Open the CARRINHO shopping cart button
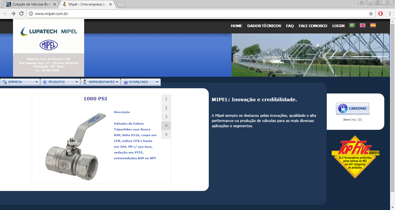Viewport: 395px width, 210px height. 352,108
